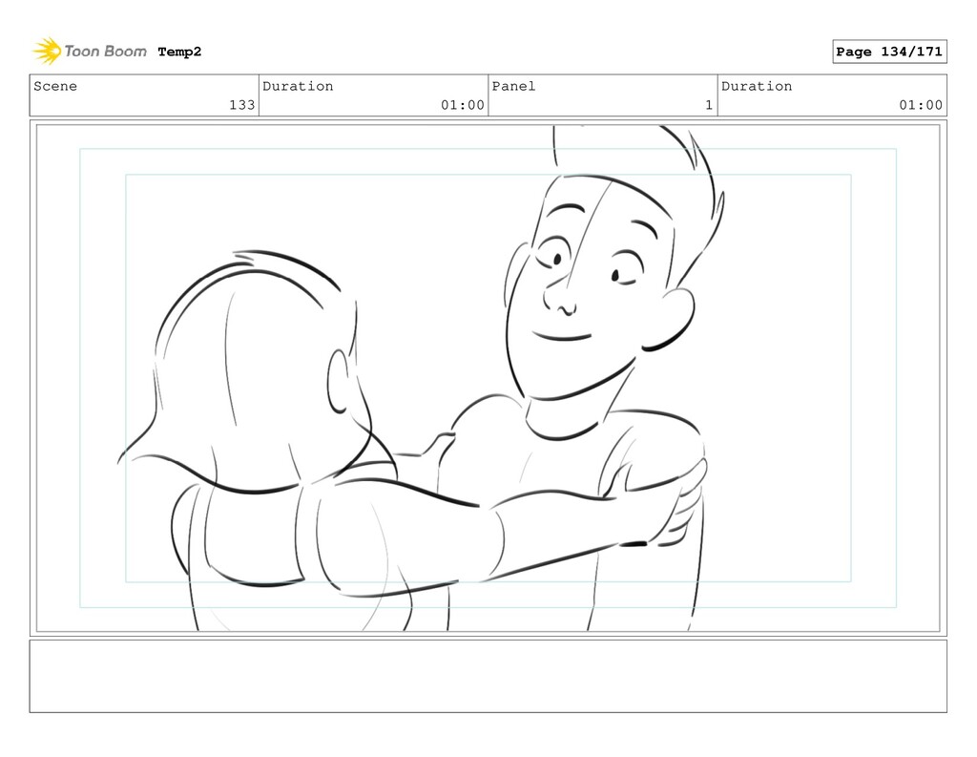Select the scene number '133'
The image size is (977, 757).
(241, 105)
